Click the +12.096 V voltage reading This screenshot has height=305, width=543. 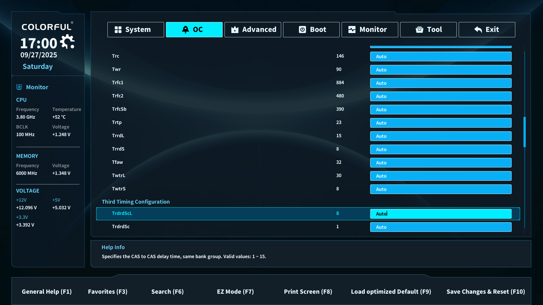(26, 208)
